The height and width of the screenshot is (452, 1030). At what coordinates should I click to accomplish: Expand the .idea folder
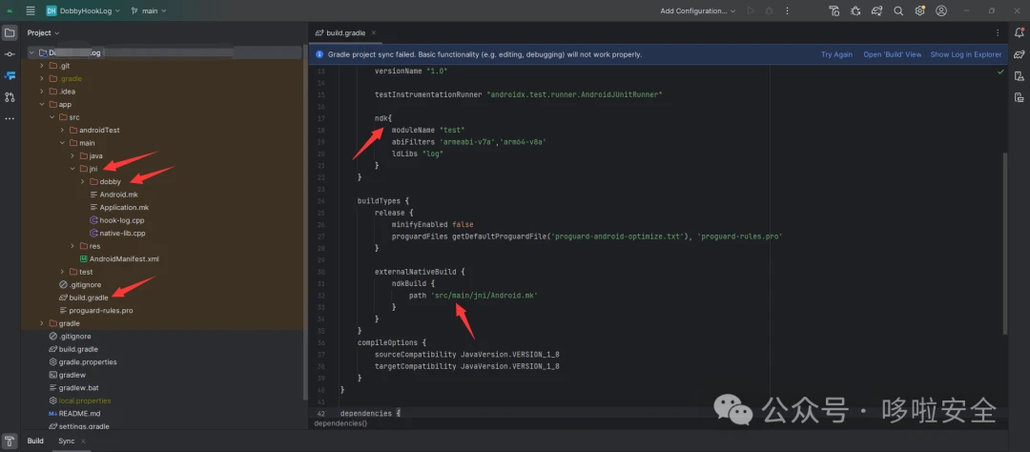pos(43,92)
